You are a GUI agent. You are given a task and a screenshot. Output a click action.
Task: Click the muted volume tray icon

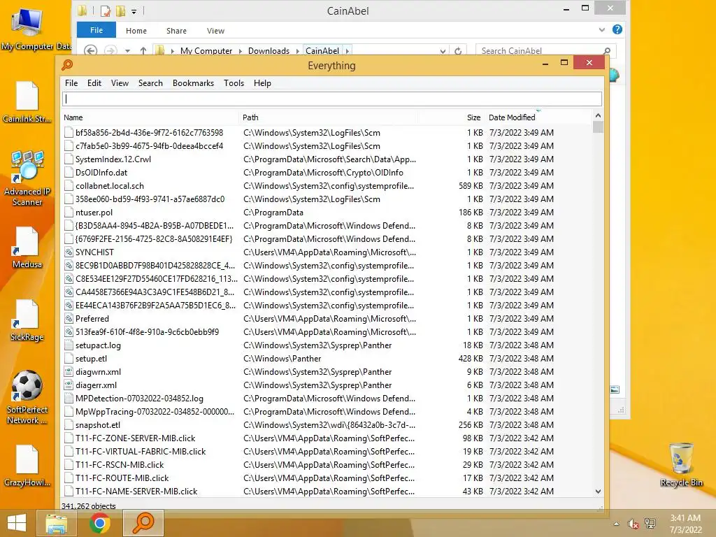click(633, 524)
